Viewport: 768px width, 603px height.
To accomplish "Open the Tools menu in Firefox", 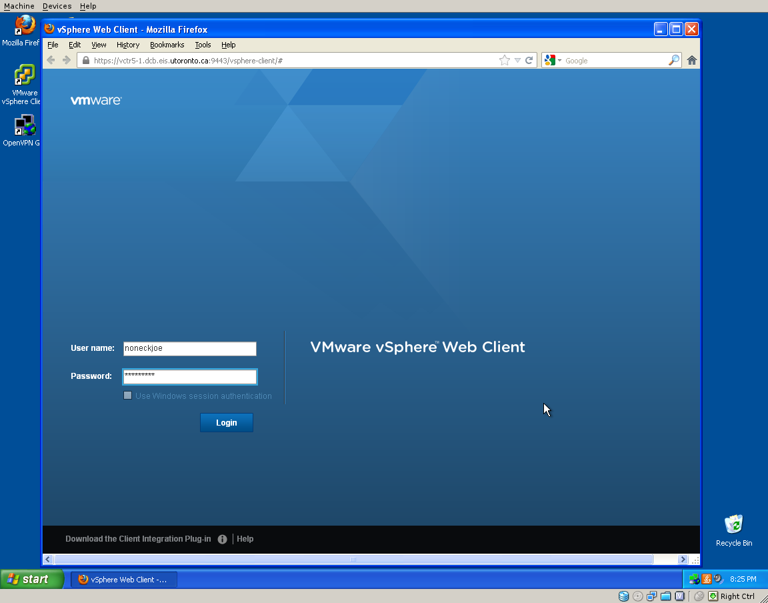I will (203, 45).
